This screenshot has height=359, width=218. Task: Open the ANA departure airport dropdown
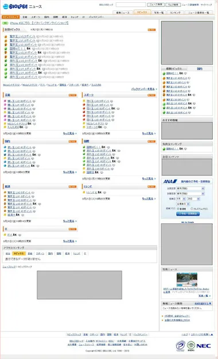click(190, 189)
